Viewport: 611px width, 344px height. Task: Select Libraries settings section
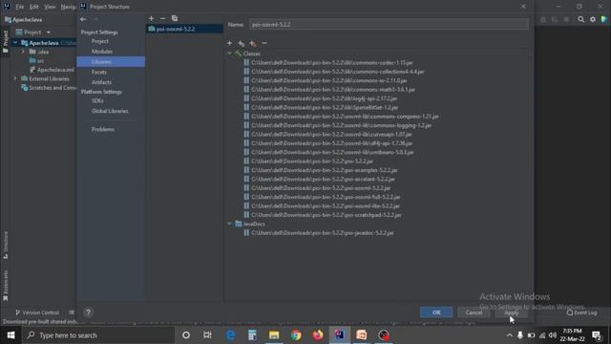tap(111, 61)
